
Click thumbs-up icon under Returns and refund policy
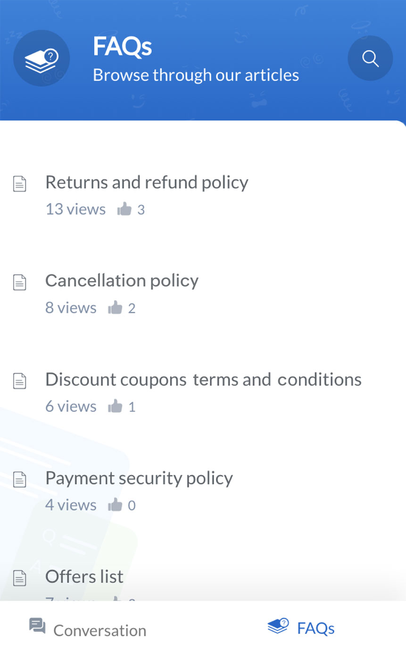tap(124, 209)
